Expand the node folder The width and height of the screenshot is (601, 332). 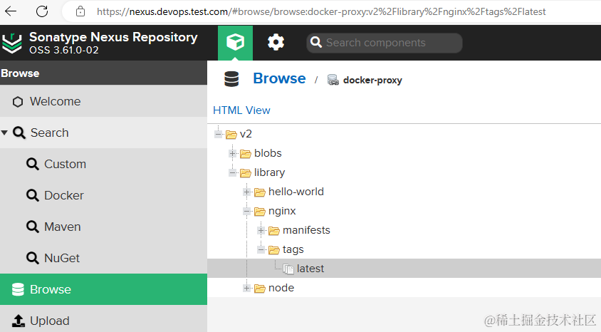tap(247, 288)
